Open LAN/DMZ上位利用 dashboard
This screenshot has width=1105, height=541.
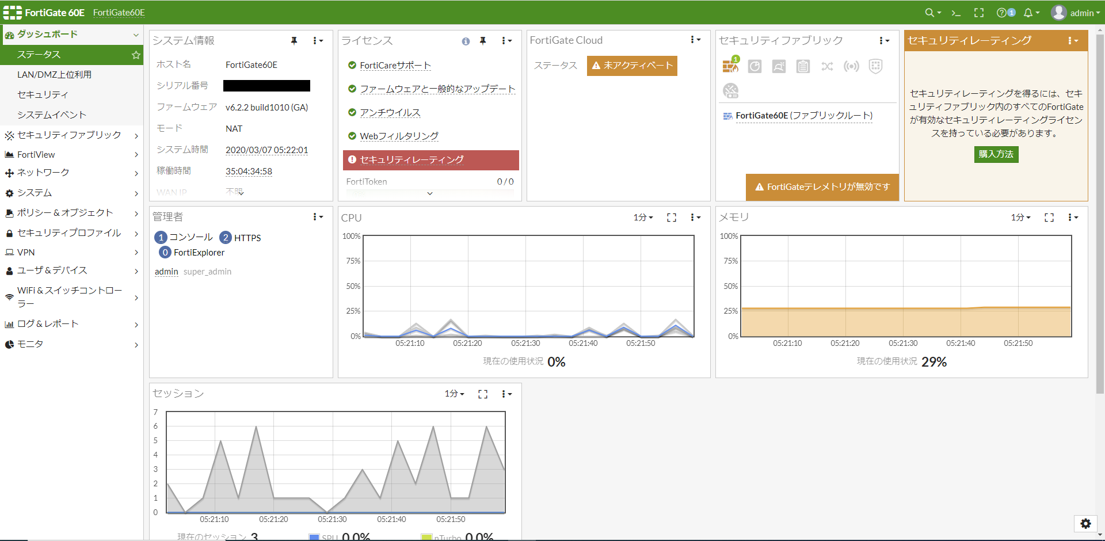click(x=71, y=75)
